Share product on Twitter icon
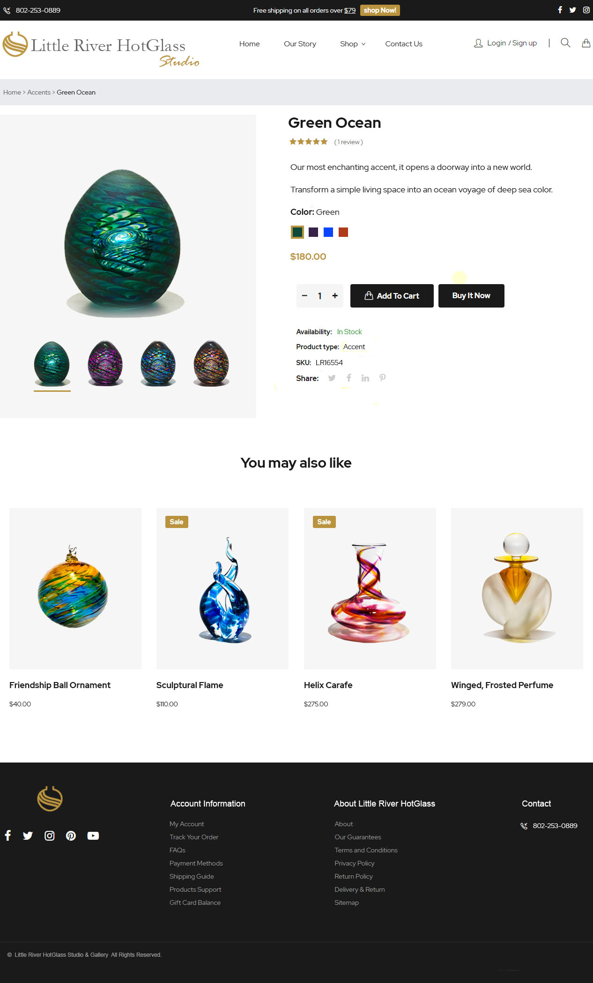The image size is (593, 983). tap(332, 378)
